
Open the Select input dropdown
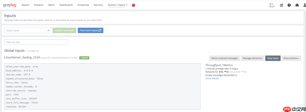[28, 30]
